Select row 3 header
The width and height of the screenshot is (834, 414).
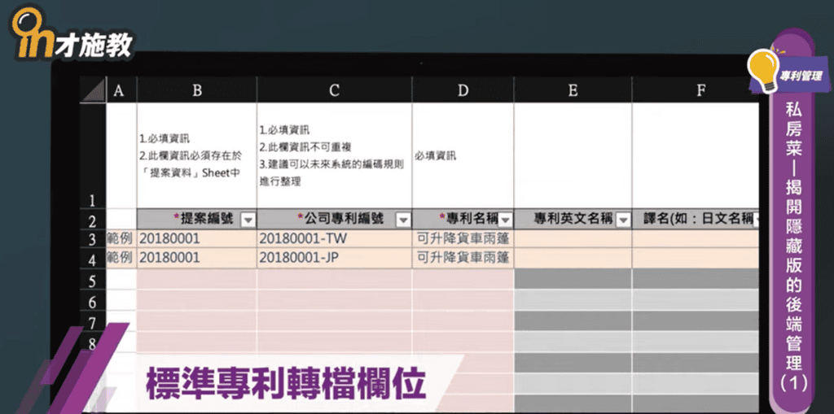[92, 238]
